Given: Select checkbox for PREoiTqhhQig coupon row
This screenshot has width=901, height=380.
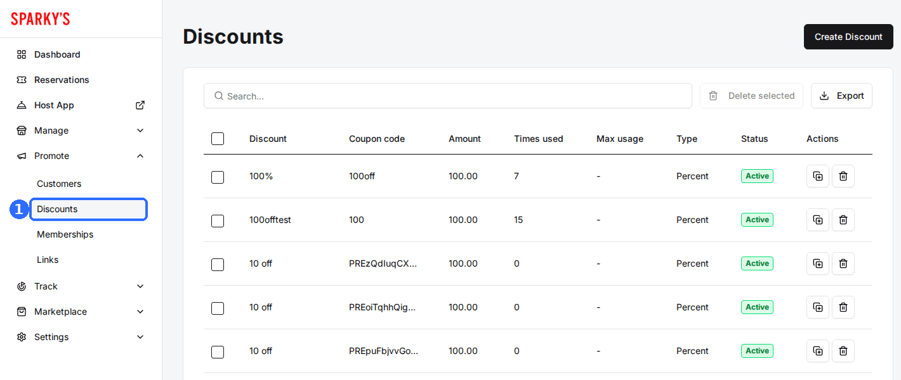Looking at the screenshot, I should 218,308.
